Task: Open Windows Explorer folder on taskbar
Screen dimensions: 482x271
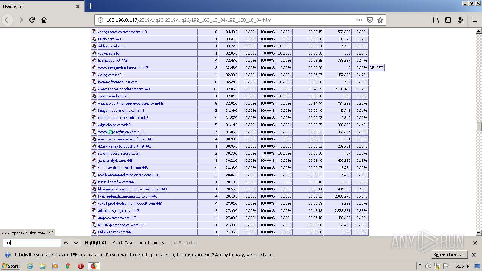Action: click(43, 266)
